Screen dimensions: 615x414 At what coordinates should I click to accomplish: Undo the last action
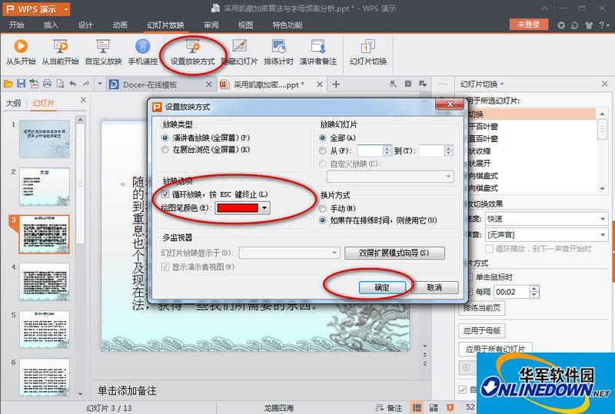[73, 84]
